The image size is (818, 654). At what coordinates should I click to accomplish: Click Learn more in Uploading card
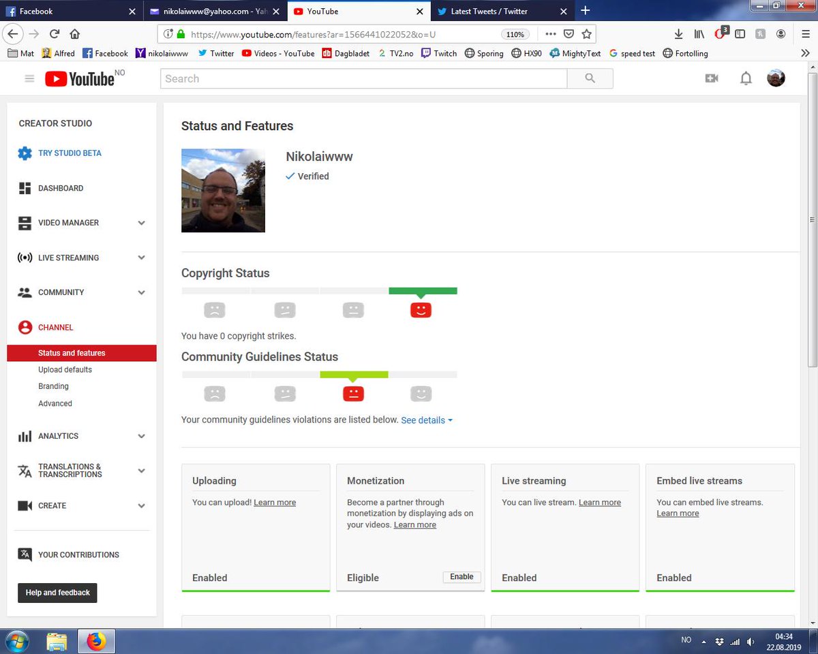(x=275, y=503)
